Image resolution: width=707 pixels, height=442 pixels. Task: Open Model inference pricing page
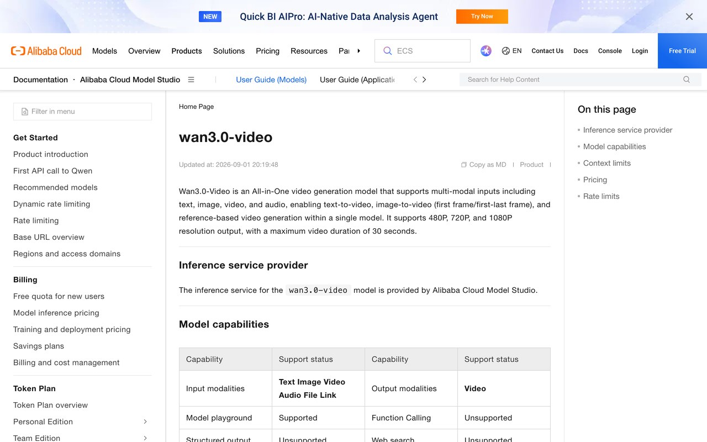[56, 313]
